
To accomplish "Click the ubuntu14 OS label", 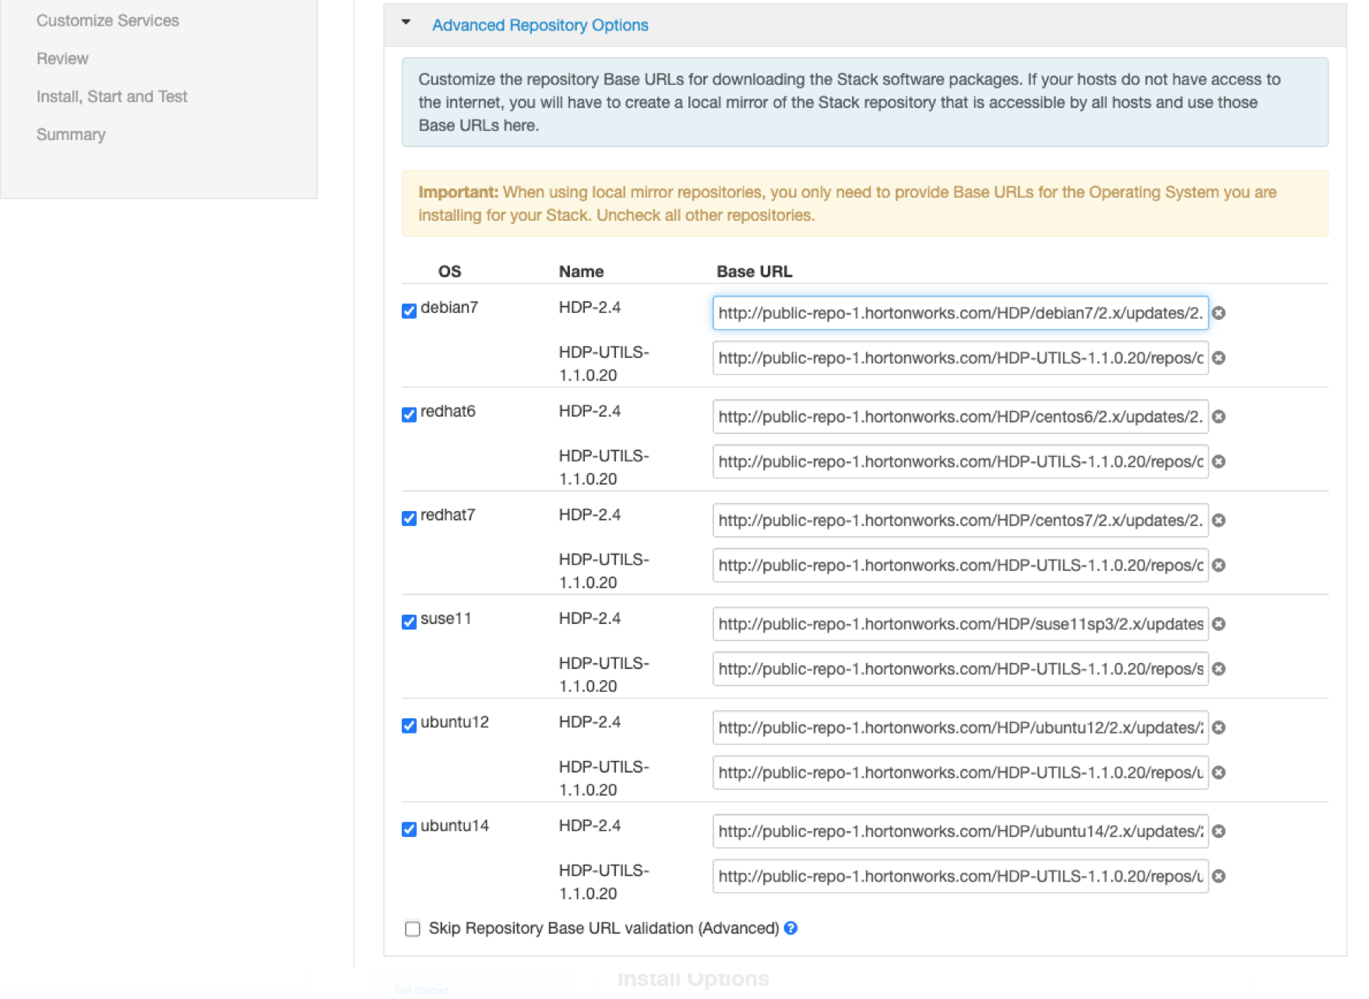I will click(455, 825).
